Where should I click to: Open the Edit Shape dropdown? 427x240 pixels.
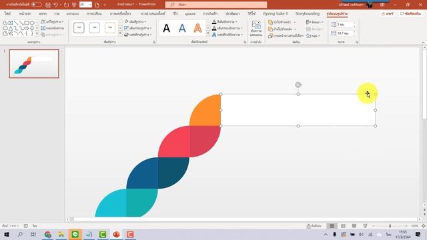(x=52, y=21)
